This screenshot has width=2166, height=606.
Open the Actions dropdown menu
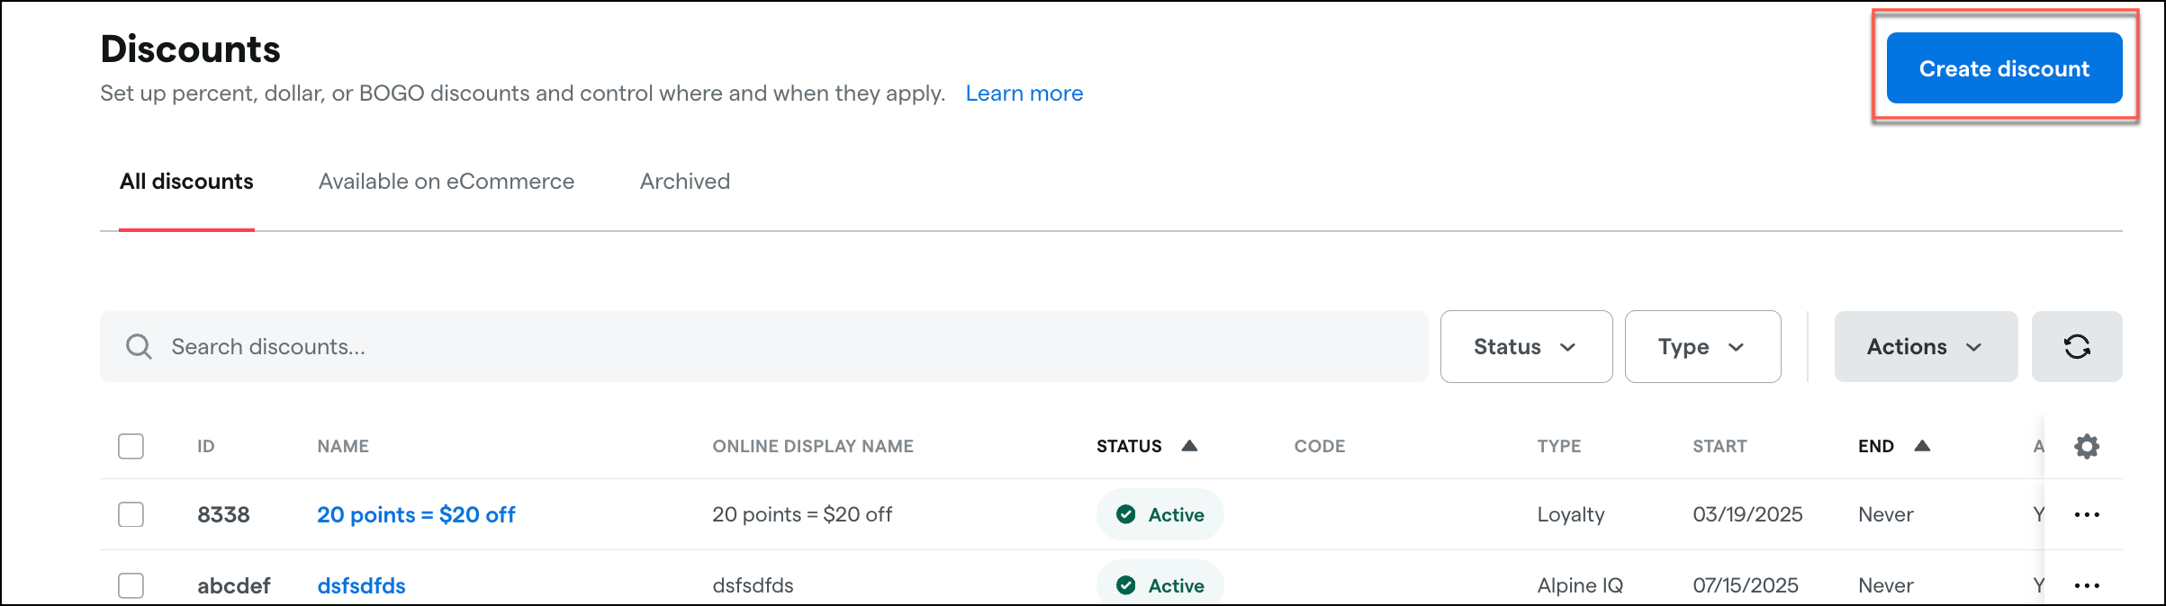point(1926,347)
